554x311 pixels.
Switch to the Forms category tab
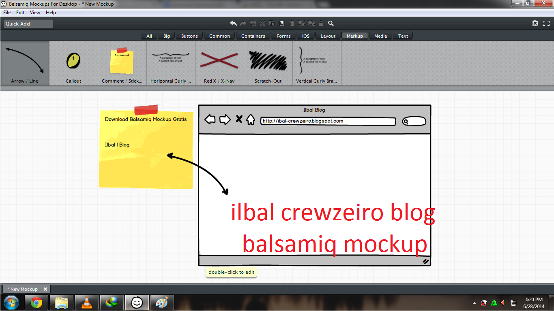[283, 36]
